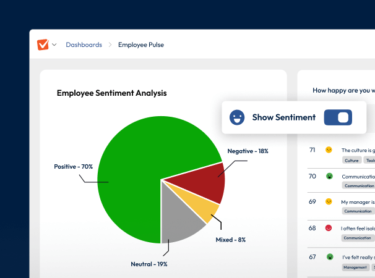Click the orange checkmark app logo
This screenshot has width=375, height=278.
[x=43, y=44]
